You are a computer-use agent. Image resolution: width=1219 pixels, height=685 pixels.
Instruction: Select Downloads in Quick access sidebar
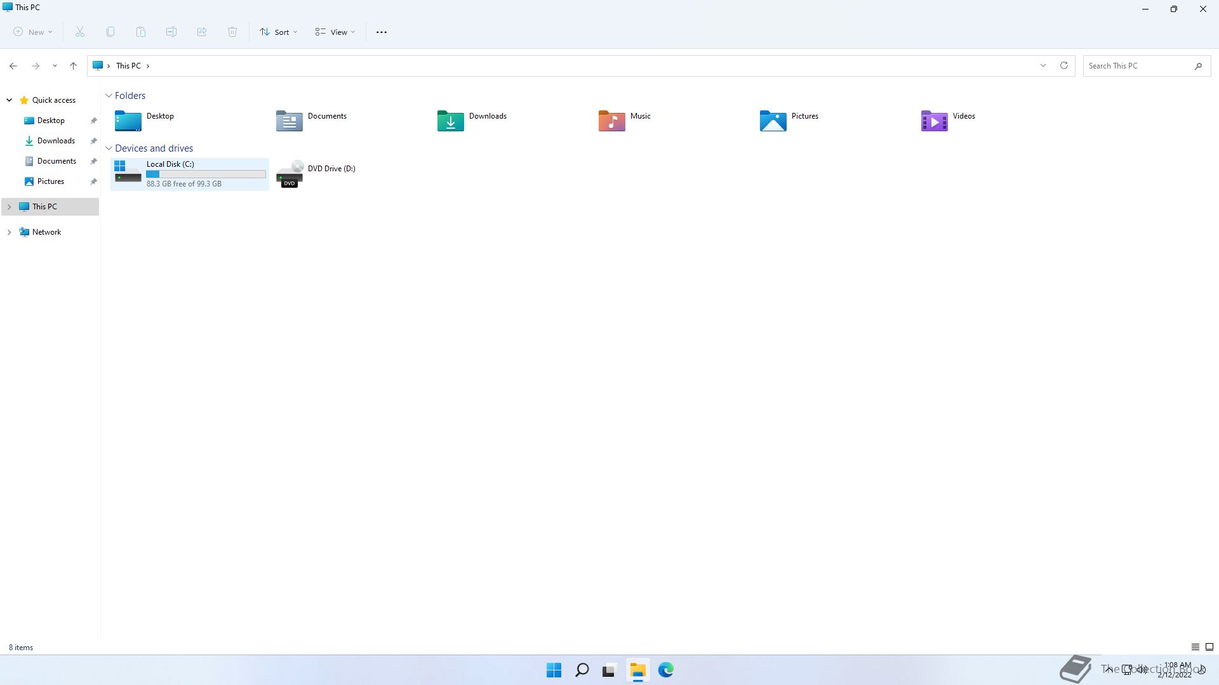click(x=56, y=141)
